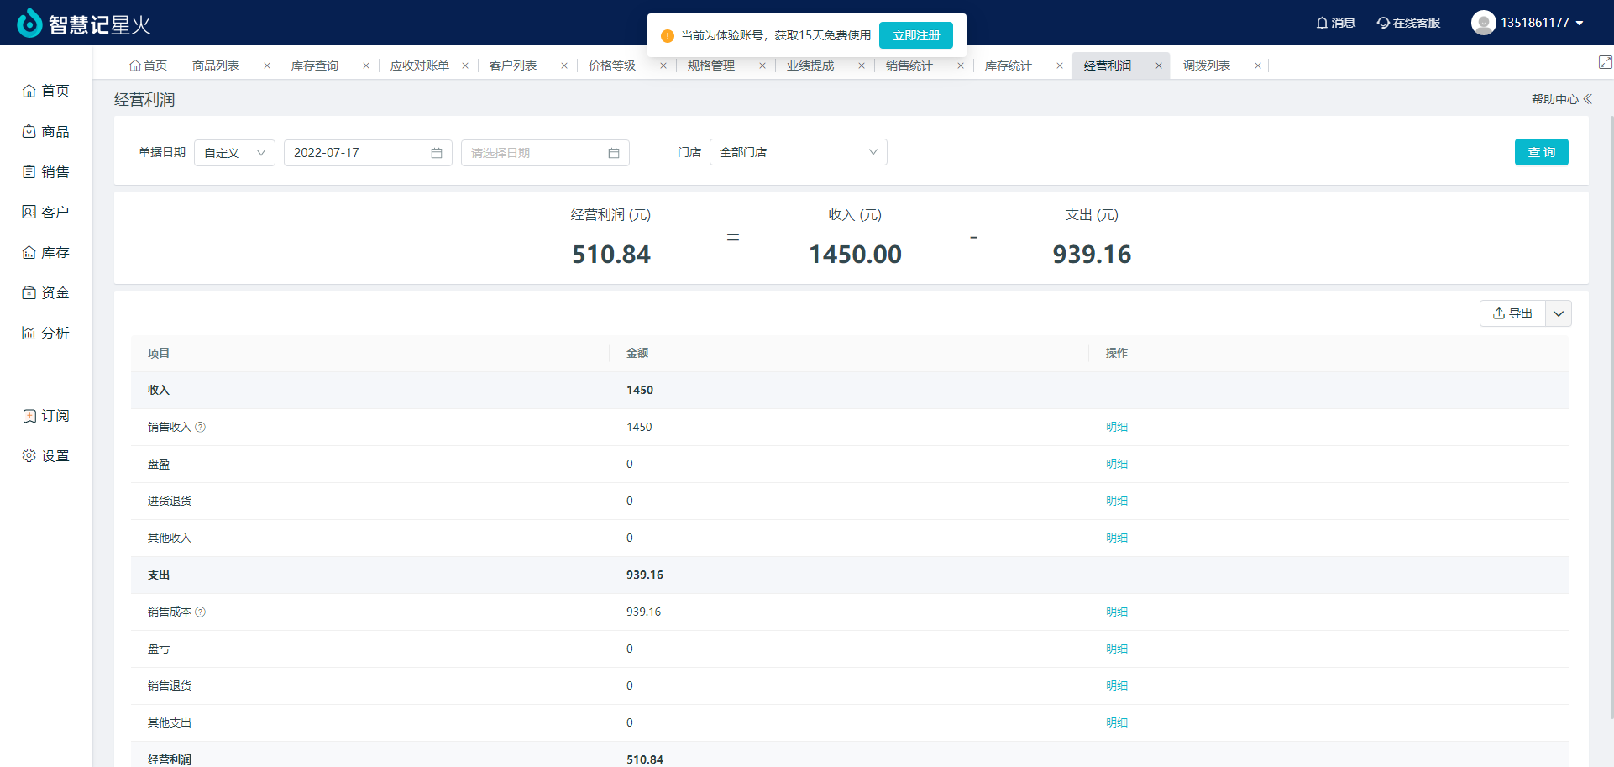The height and width of the screenshot is (767, 1614).
Task: Open account menu 1351861177
Action: (1542, 23)
